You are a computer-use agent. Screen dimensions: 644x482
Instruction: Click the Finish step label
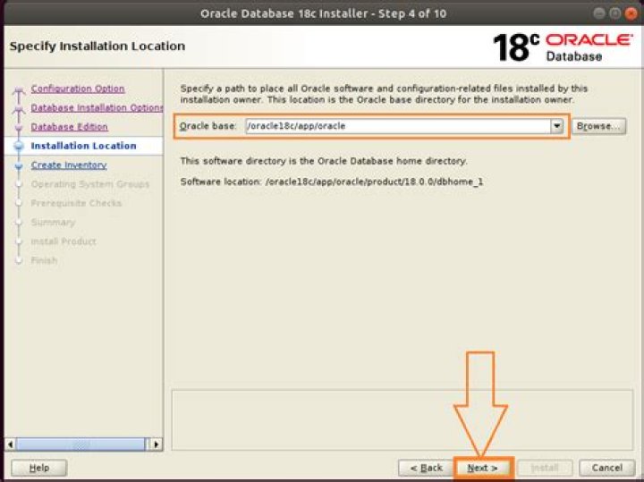[44, 260]
